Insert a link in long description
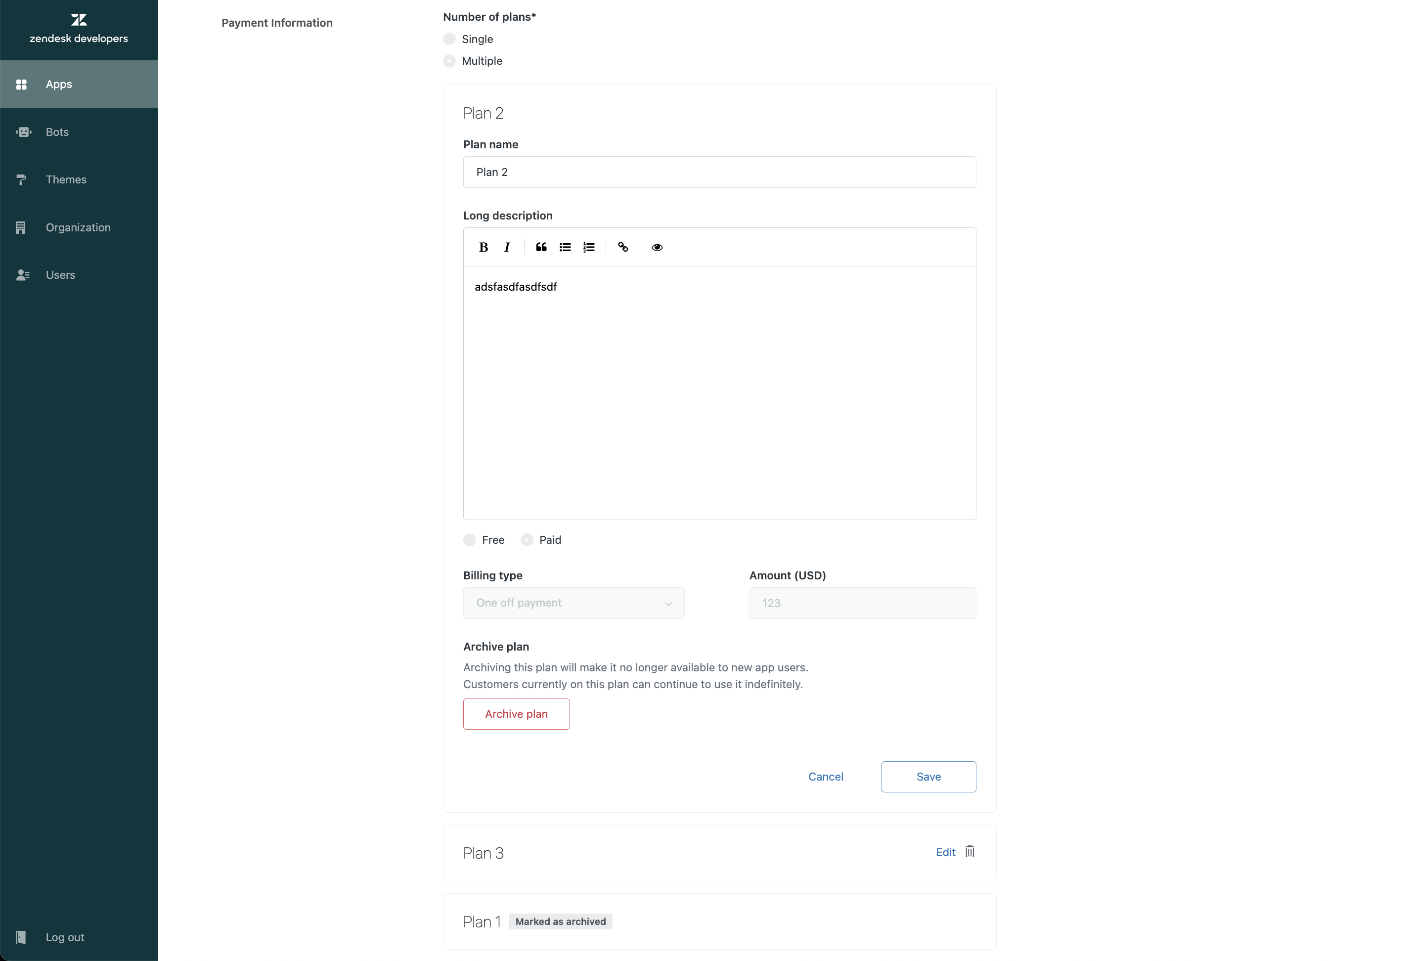Viewport: 1411px width, 961px height. tap(623, 247)
